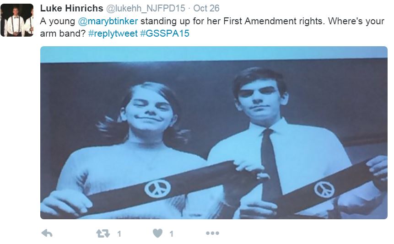This screenshot has width=394, height=244.
Task: Open tweet details via the tweet text
Action: coord(212,27)
